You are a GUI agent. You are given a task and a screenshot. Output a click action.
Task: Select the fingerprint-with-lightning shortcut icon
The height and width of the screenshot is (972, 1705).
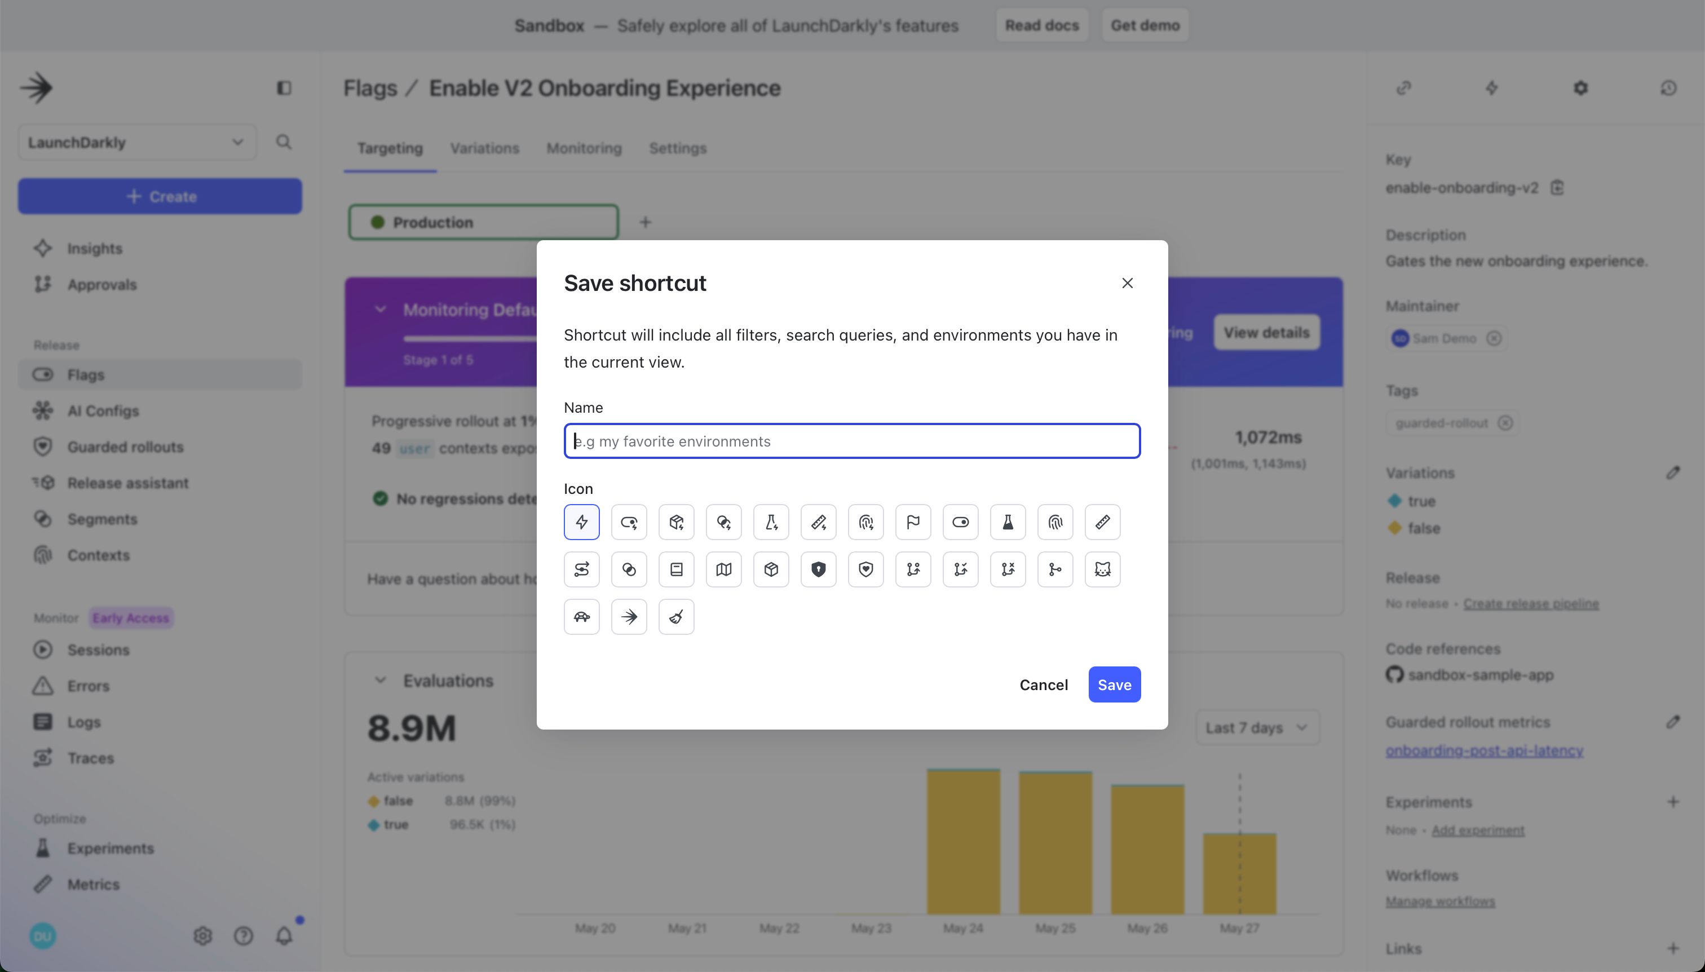(866, 522)
